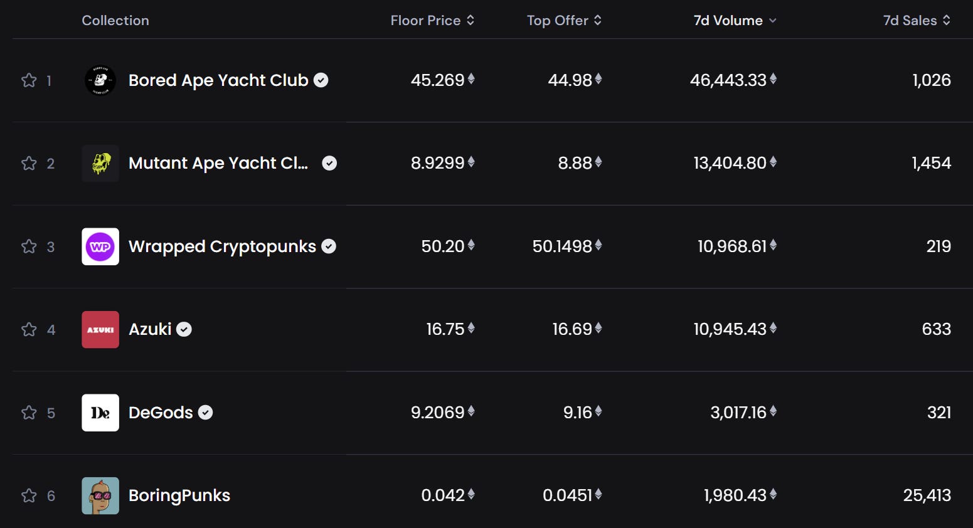Screen dimensions: 973x528
Task: Star the BoringPunks collection
Action: coord(29,496)
